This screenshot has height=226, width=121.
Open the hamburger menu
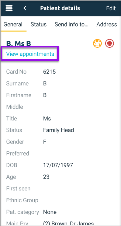pyautogui.click(x=9, y=8)
